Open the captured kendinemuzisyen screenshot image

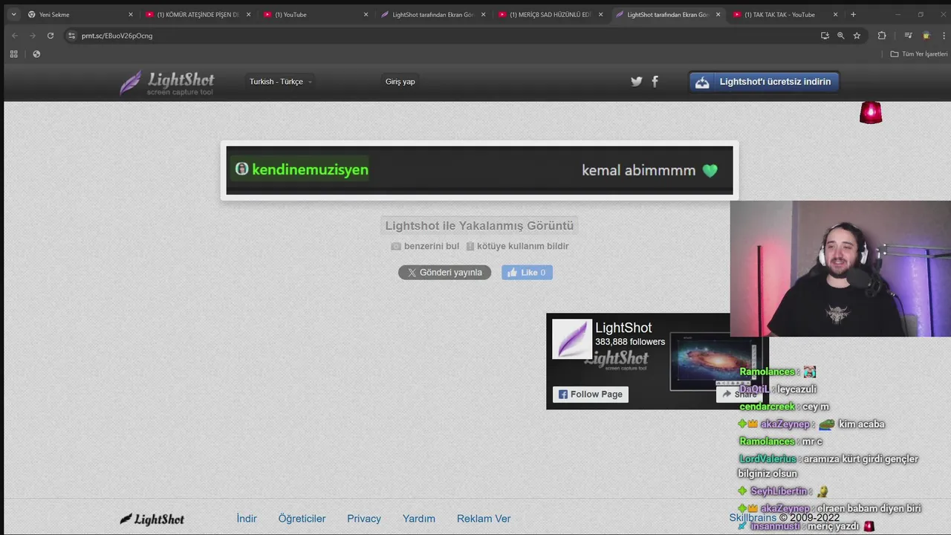pyautogui.click(x=479, y=170)
